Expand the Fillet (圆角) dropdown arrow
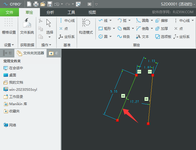This screenshot has width=196, height=150. pos(152,20)
